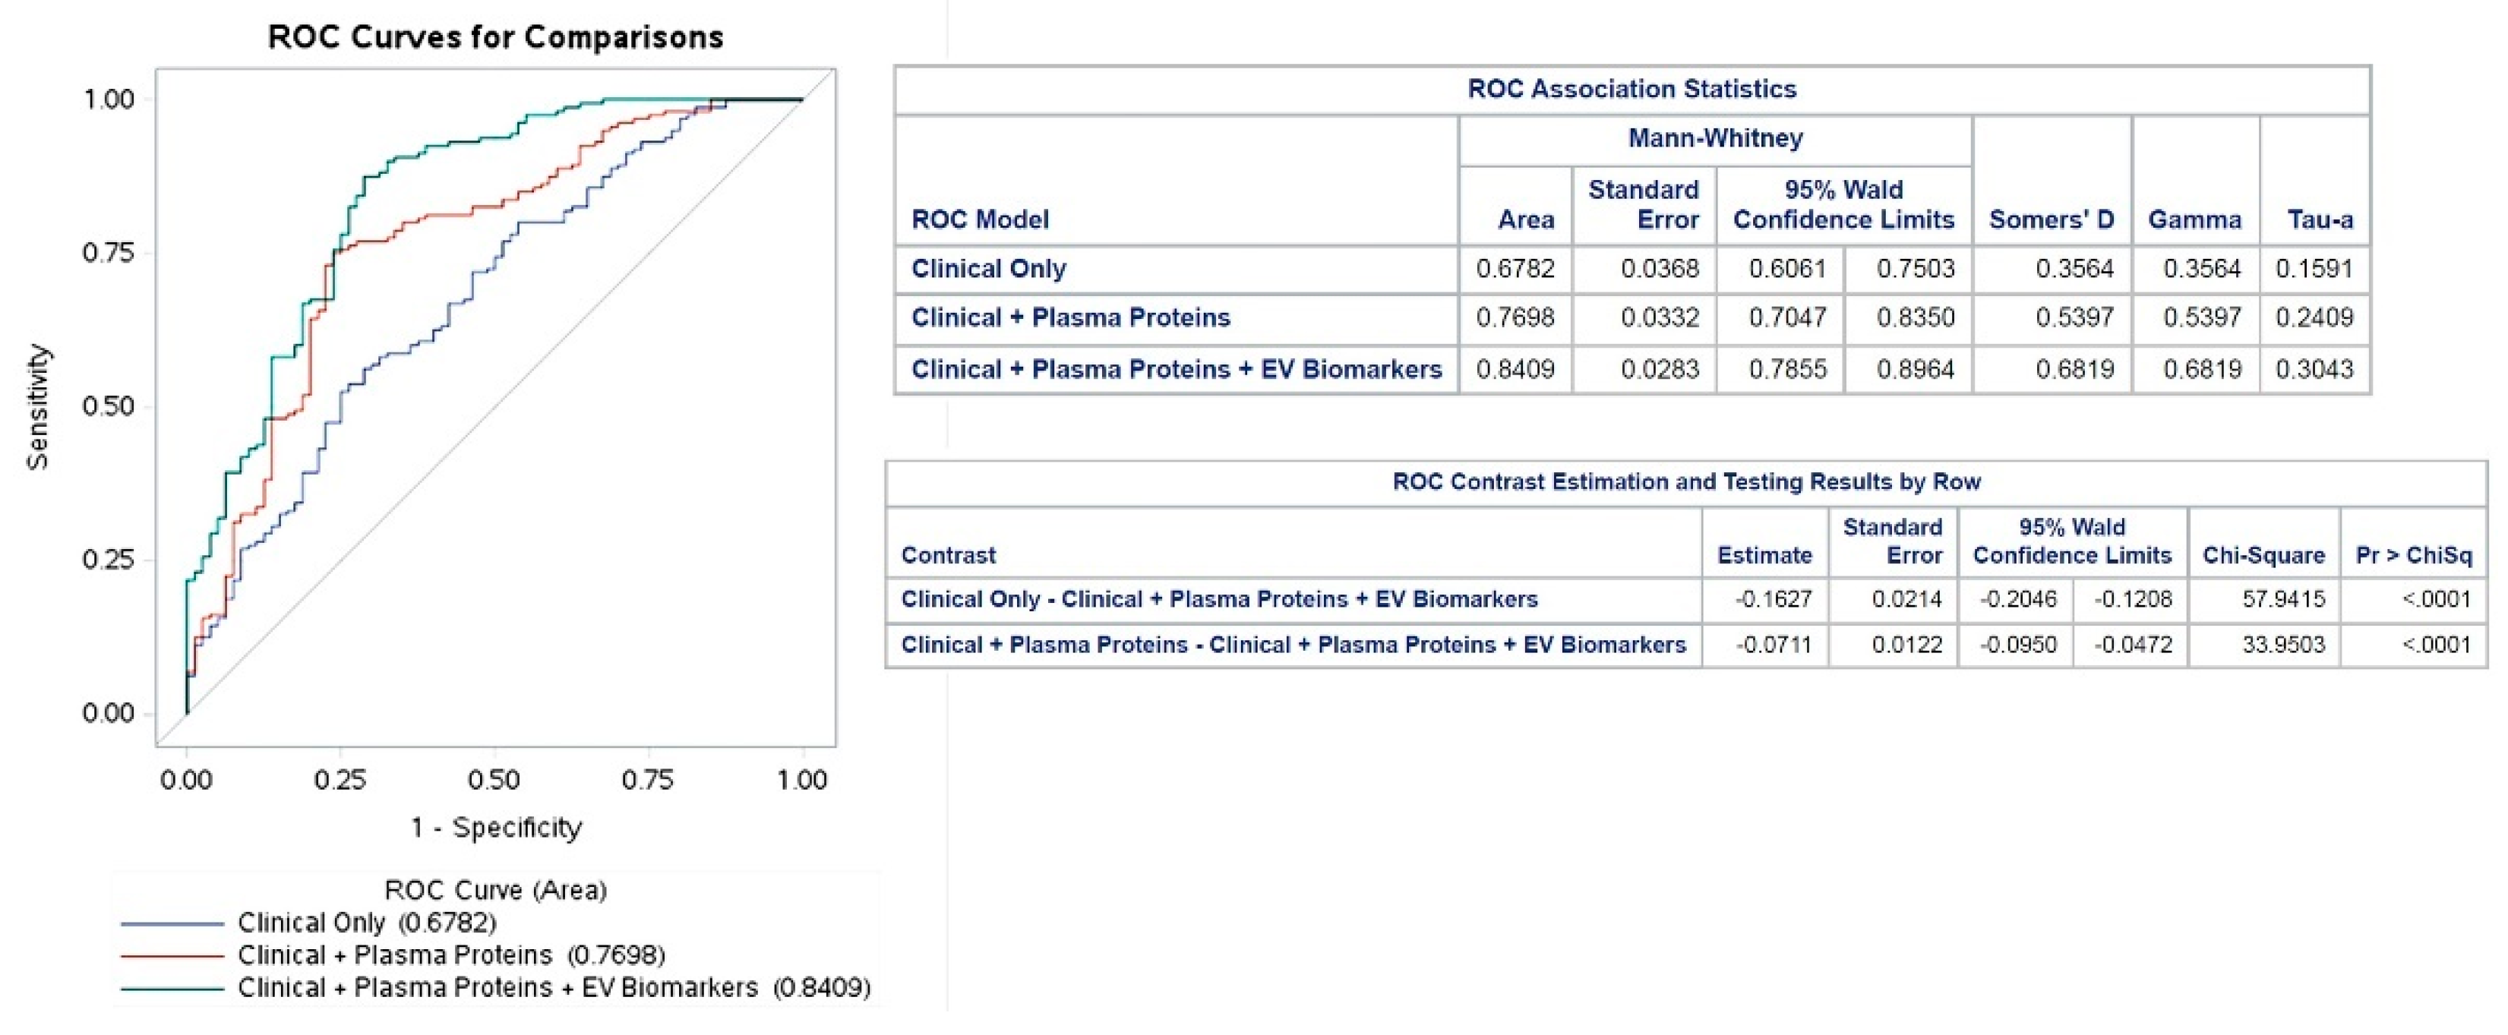This screenshot has width=2508, height=1035.
Task: Click the 'ROC Model' column header
Action: click(x=980, y=220)
